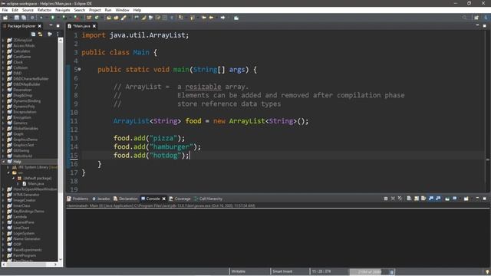Close the Main.java editor tab
Viewport: 491px width, 276px height.
point(94,26)
